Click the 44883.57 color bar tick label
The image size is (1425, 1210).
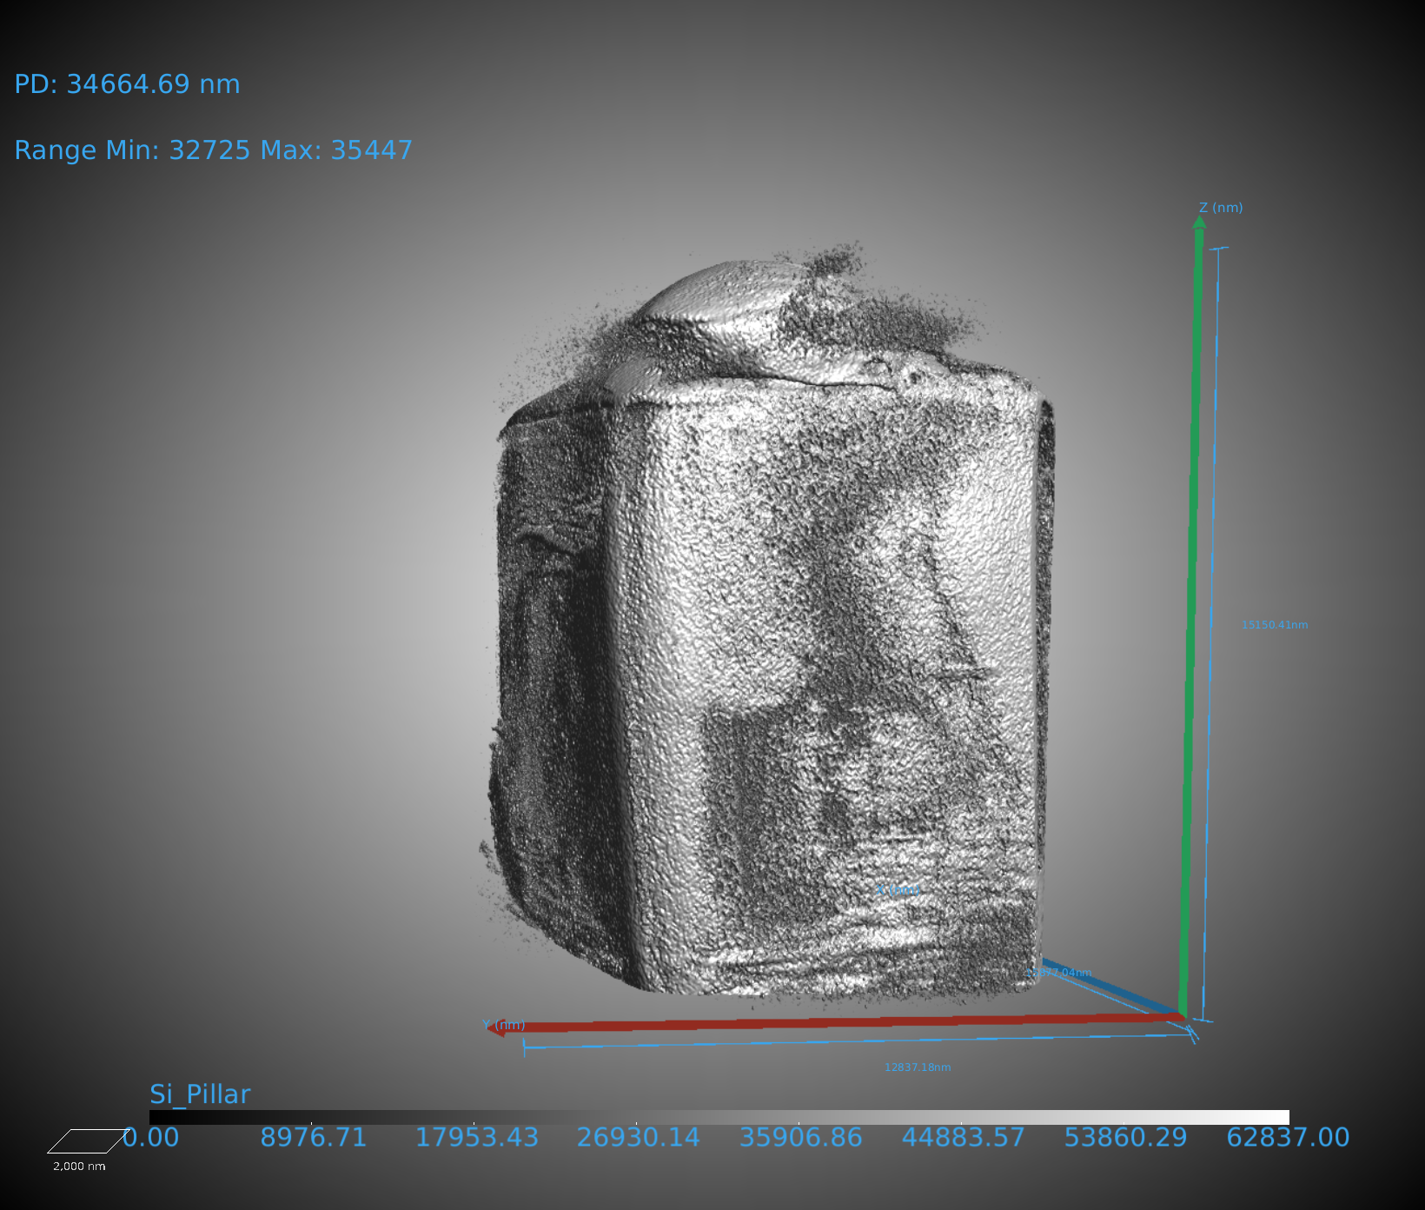[964, 1138]
